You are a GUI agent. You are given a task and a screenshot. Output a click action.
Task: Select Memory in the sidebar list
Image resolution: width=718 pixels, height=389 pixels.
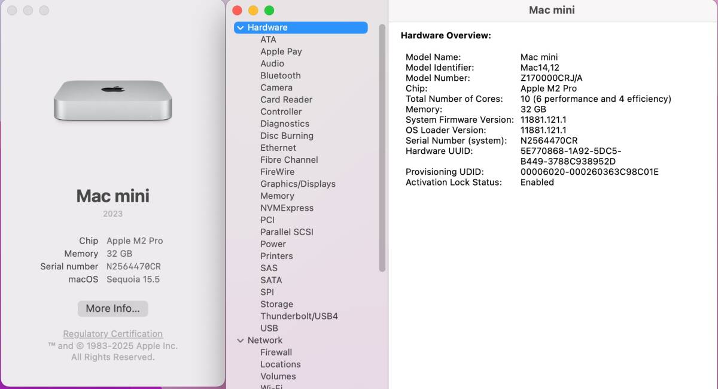[278, 196]
